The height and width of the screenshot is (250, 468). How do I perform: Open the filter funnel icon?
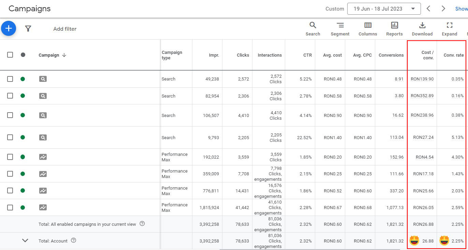pyautogui.click(x=28, y=29)
